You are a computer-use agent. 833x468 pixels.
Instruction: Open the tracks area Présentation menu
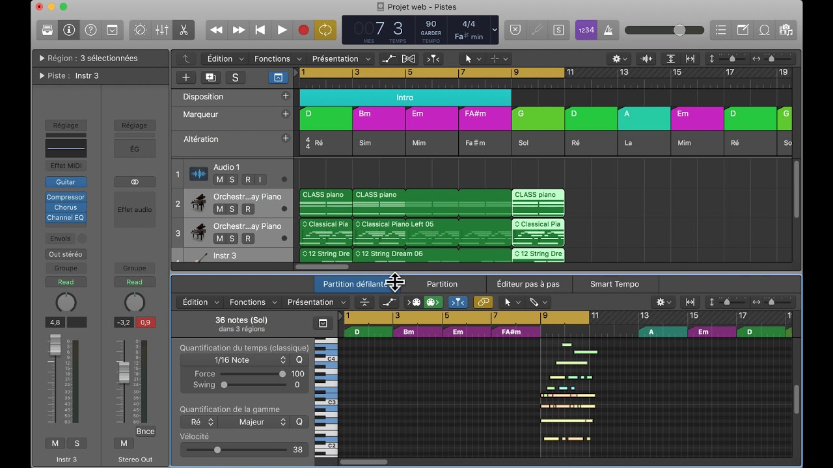pyautogui.click(x=341, y=58)
